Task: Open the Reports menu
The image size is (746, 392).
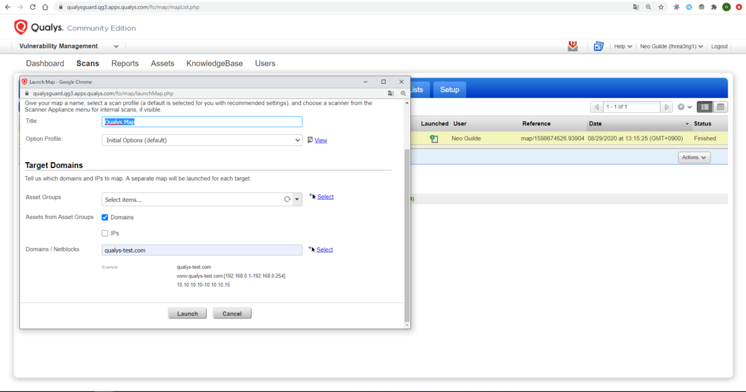Action: [x=125, y=63]
